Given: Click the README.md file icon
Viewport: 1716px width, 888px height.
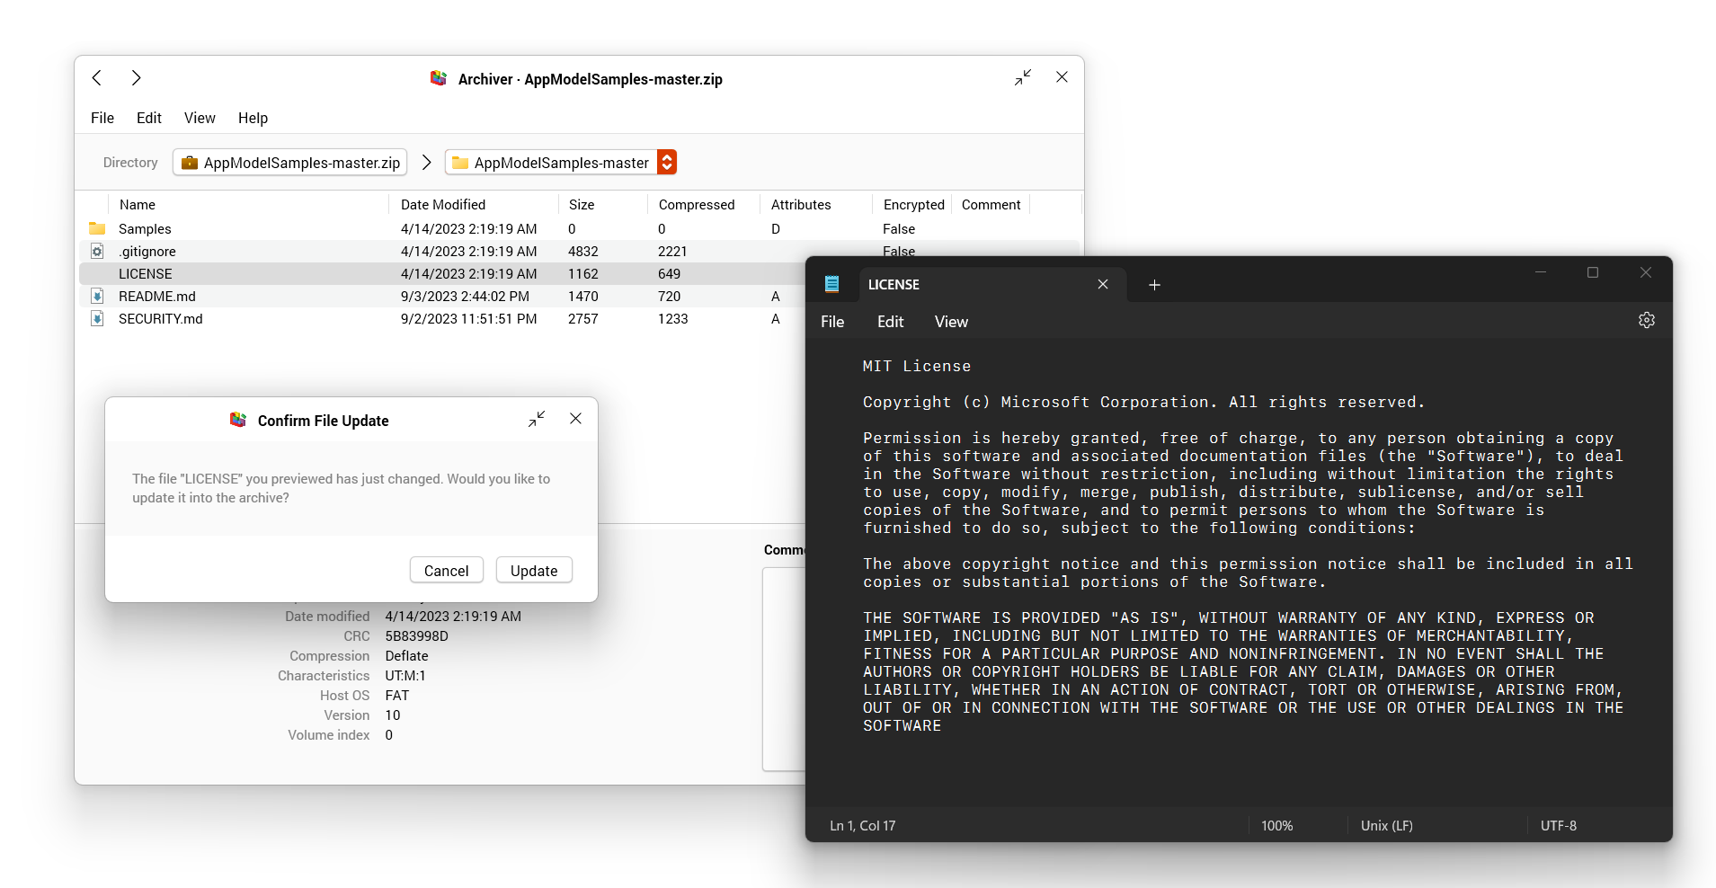Looking at the screenshot, I should pos(97,296).
